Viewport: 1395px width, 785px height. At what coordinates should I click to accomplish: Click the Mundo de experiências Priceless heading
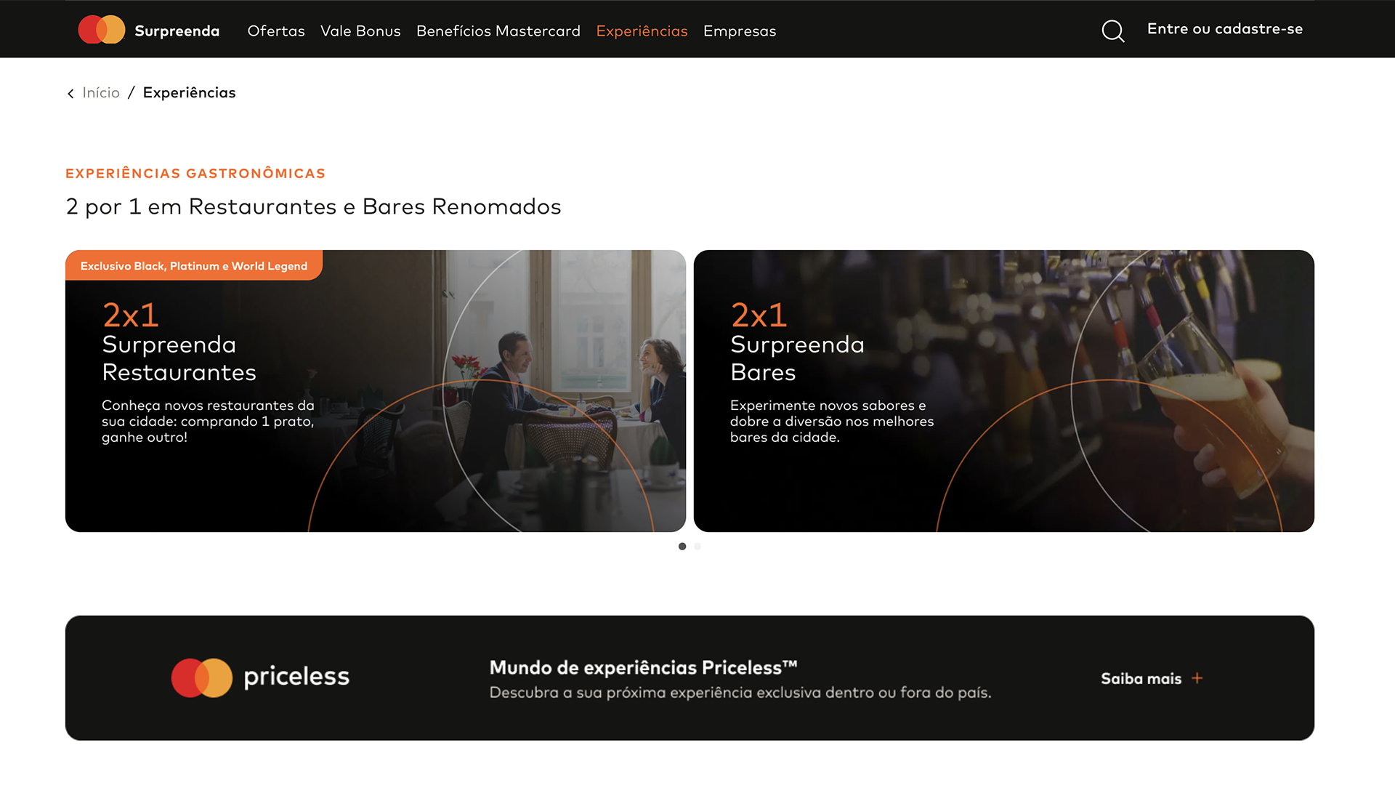[x=644, y=667]
